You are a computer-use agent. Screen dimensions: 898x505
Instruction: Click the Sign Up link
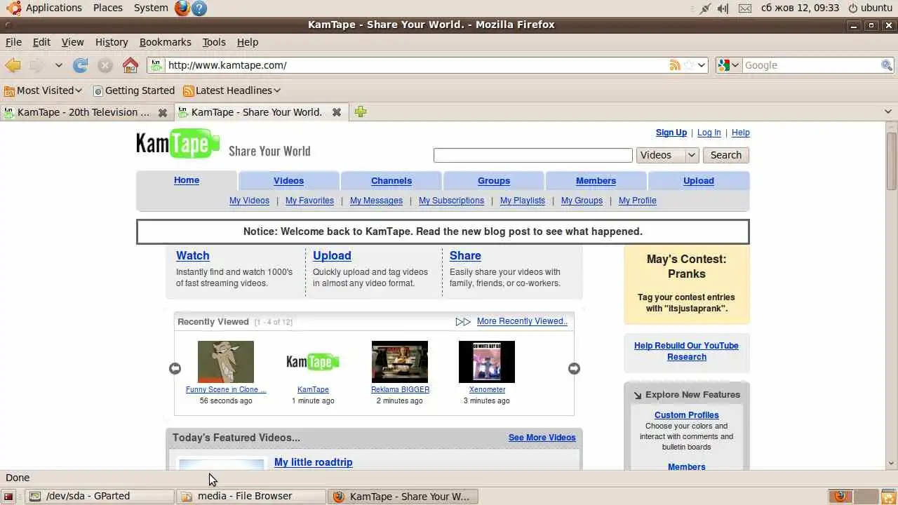[671, 133]
